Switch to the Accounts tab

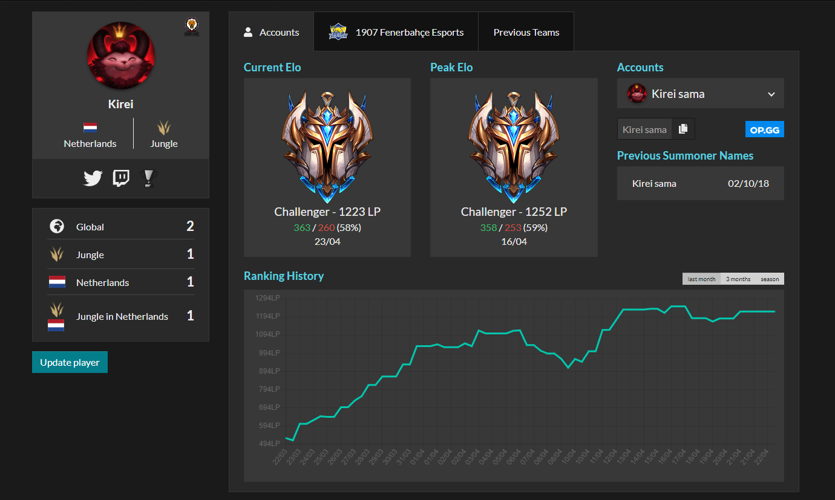271,32
